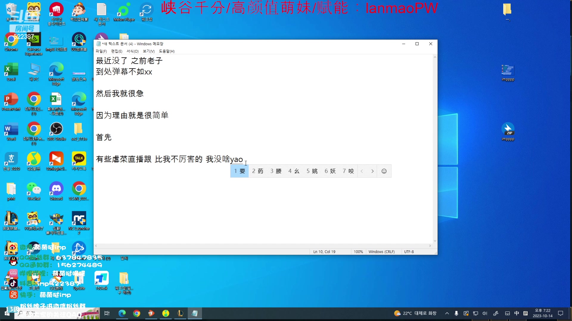This screenshot has height=321, width=572.
Task: Click Notepad icon in taskbar
Action: 195,313
